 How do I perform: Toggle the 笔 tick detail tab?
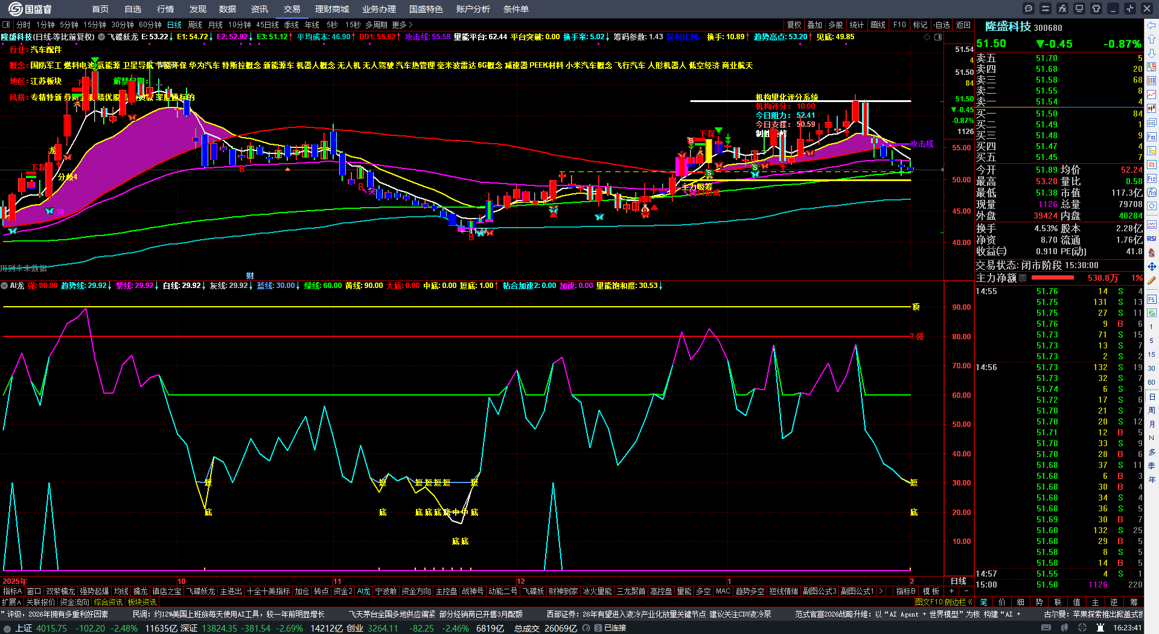point(983,601)
